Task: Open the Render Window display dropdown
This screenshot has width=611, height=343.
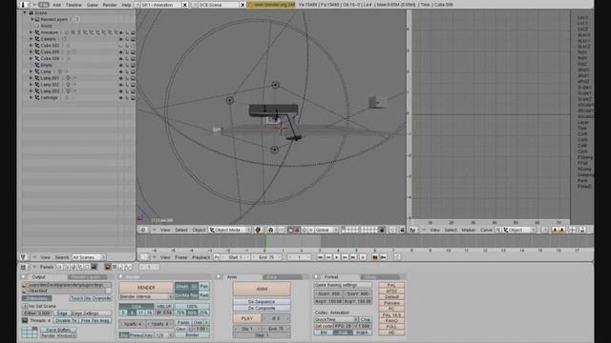Action: 58,335
